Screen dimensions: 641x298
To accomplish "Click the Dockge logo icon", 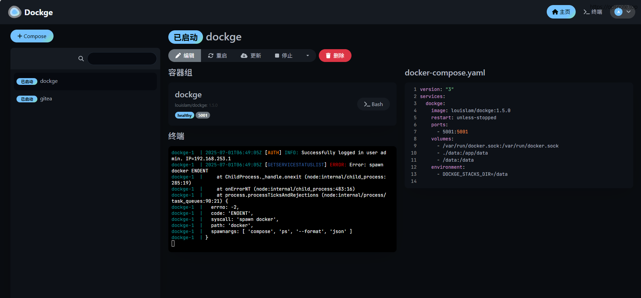I will tap(14, 12).
